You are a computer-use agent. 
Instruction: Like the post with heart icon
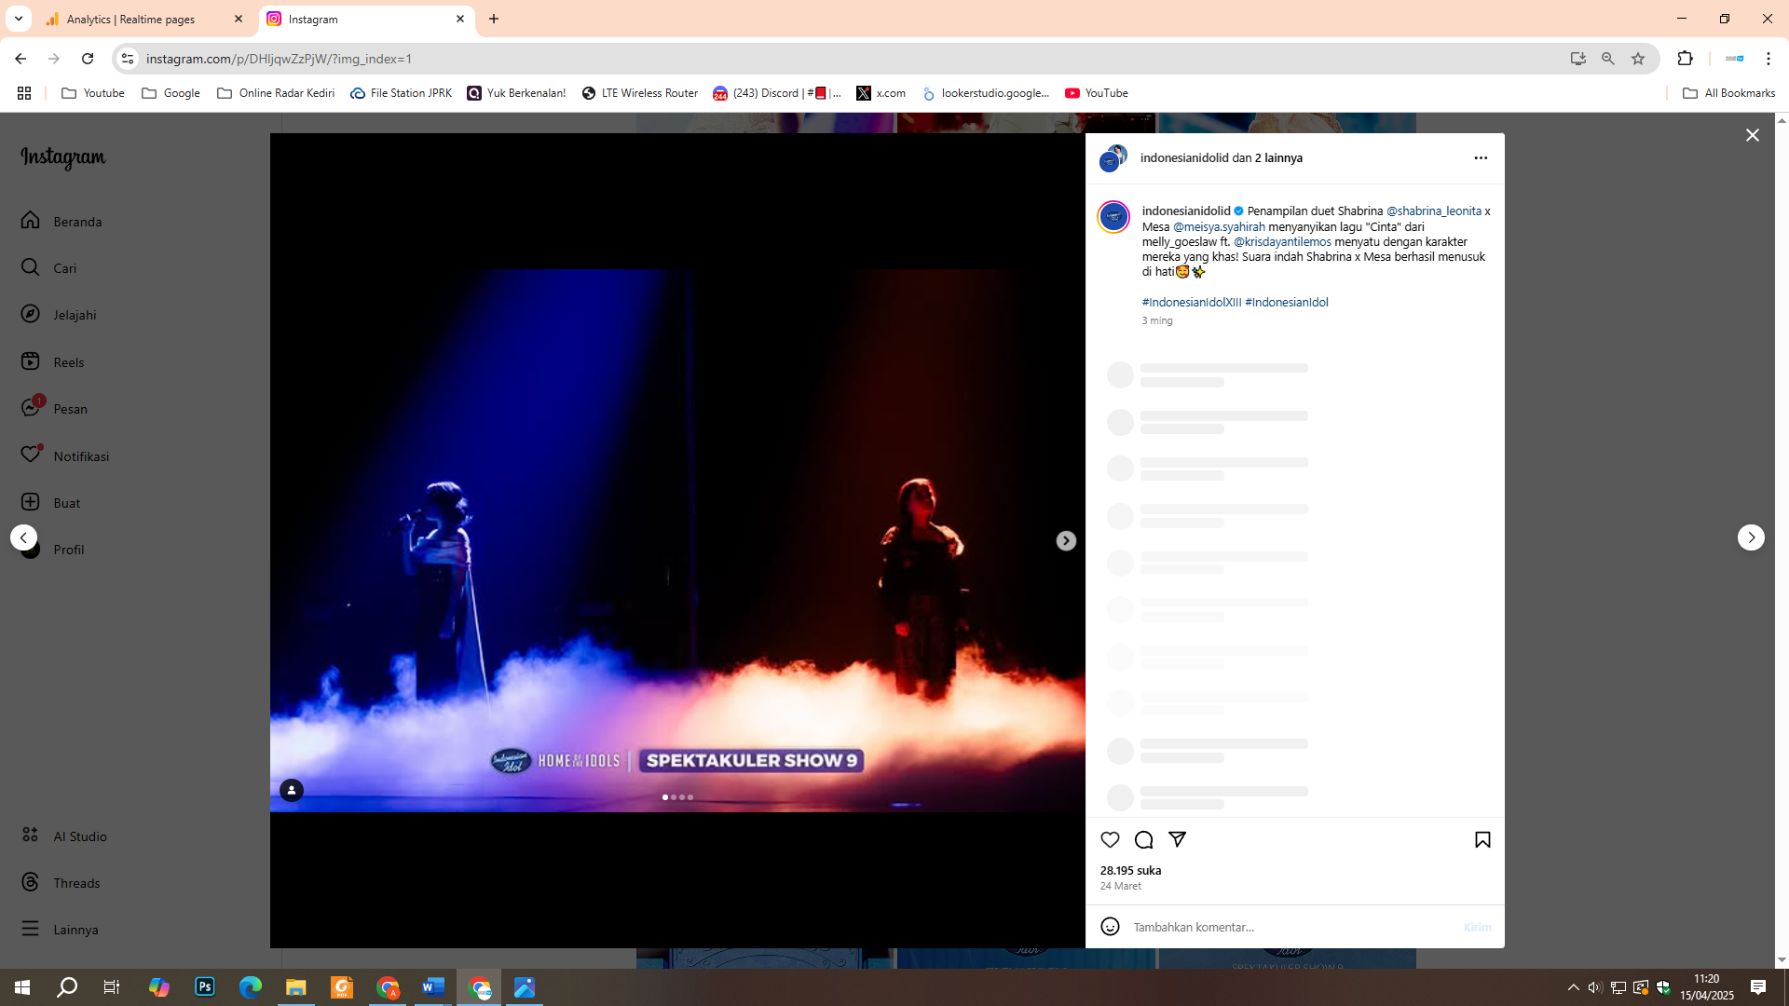click(x=1110, y=839)
